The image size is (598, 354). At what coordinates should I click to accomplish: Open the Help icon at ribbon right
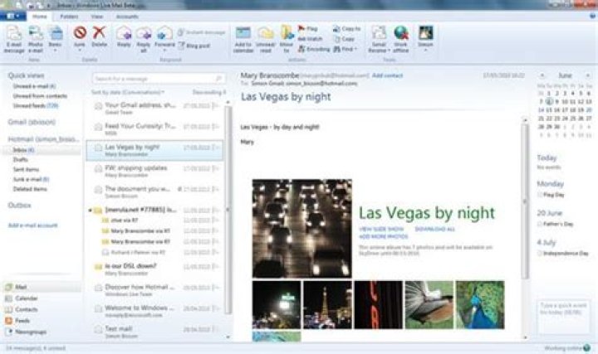pyautogui.click(x=593, y=16)
